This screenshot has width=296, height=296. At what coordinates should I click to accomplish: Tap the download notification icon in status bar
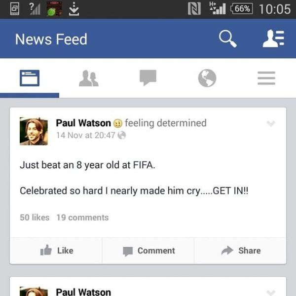point(74,9)
